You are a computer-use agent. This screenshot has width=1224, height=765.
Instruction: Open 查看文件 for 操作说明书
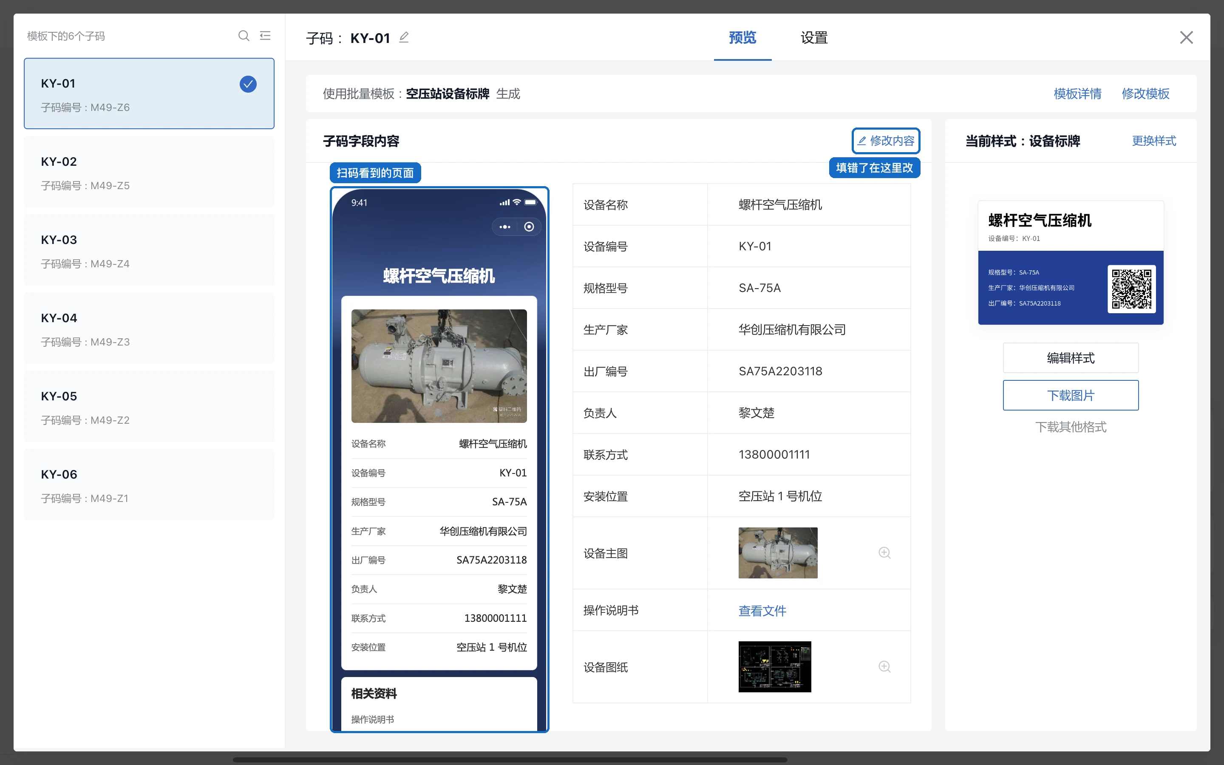(762, 611)
